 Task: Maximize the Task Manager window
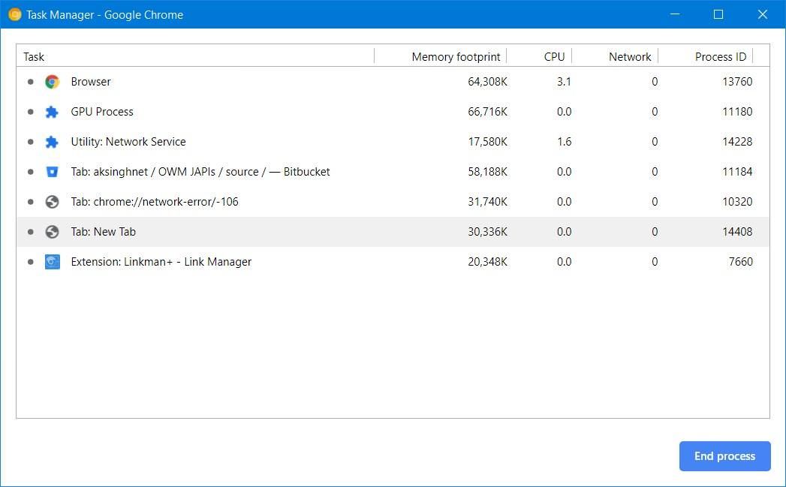coord(718,14)
